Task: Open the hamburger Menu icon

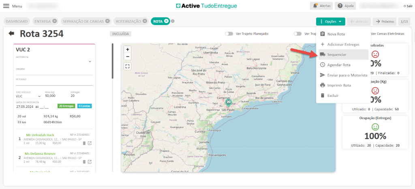Action: click(x=6, y=6)
